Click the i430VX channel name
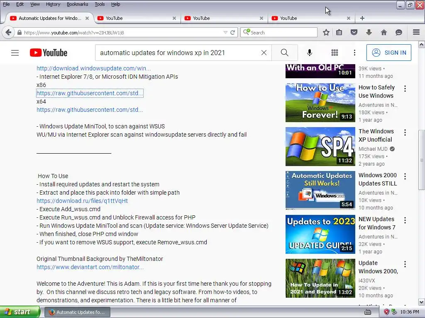This screenshot has width=425, height=318. click(x=367, y=281)
